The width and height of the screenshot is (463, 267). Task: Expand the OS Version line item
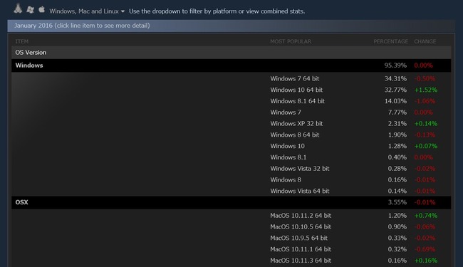point(231,53)
